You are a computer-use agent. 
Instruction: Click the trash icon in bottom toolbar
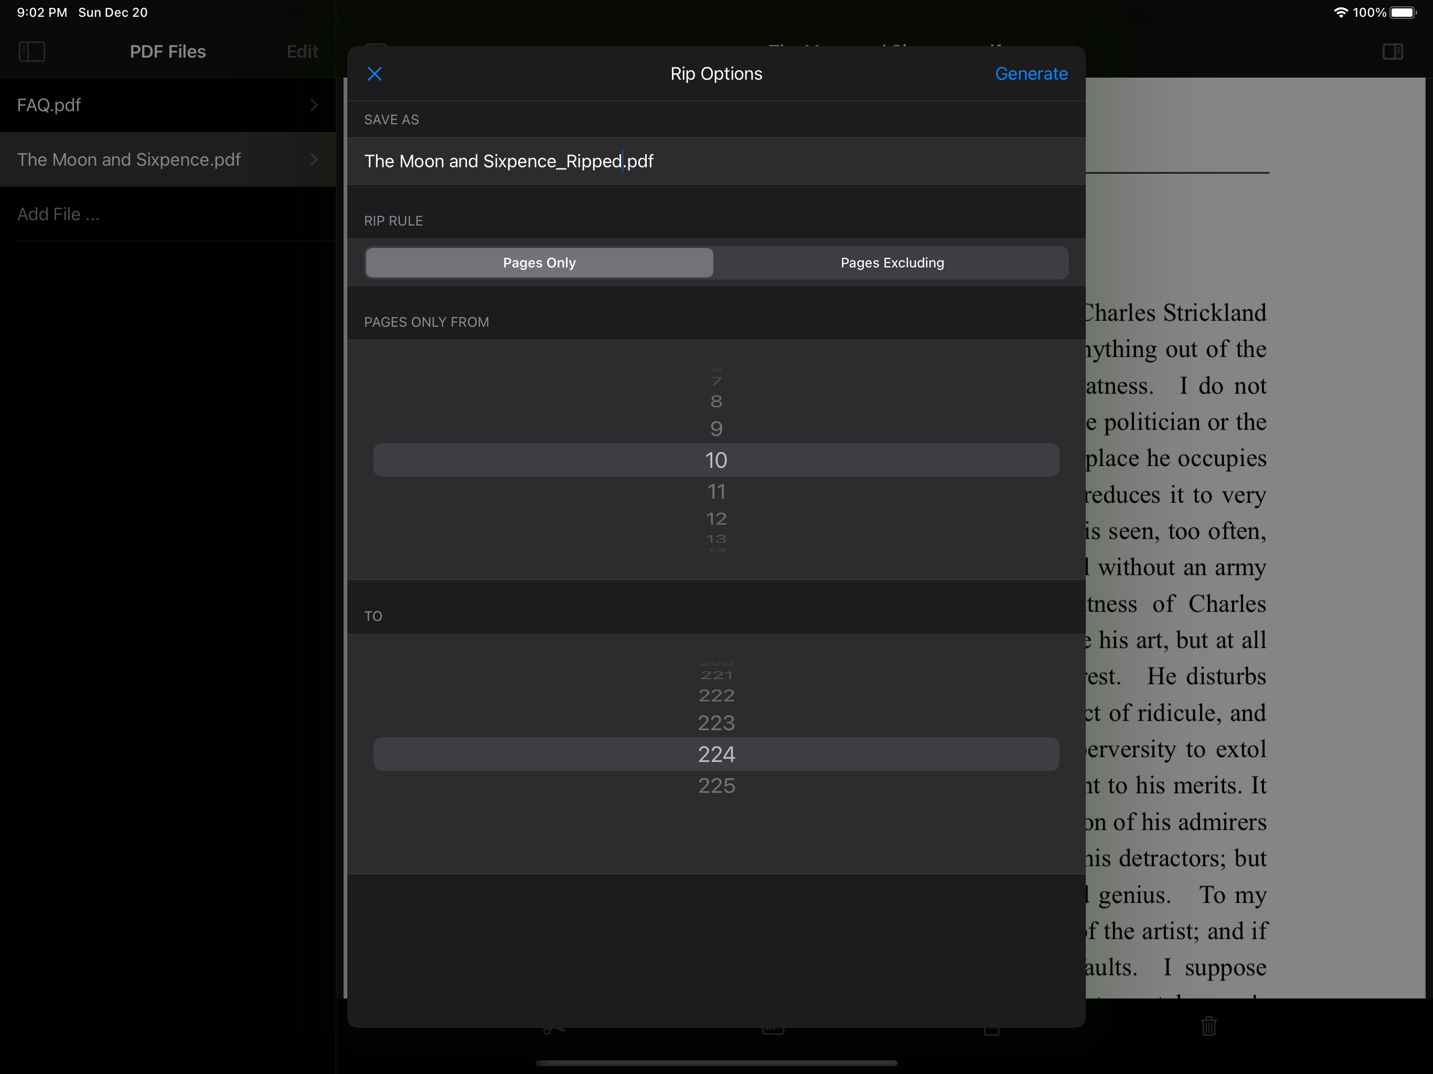pyautogui.click(x=1208, y=1027)
